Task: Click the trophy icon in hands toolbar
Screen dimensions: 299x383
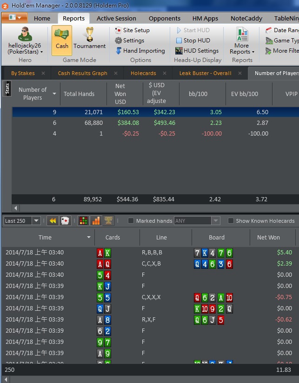Action: coord(108,221)
